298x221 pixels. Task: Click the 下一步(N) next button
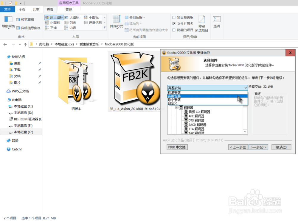[x=258, y=147]
